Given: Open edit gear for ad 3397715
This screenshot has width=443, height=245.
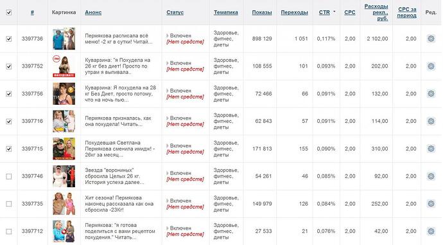Looking at the screenshot, I should [431, 149].
